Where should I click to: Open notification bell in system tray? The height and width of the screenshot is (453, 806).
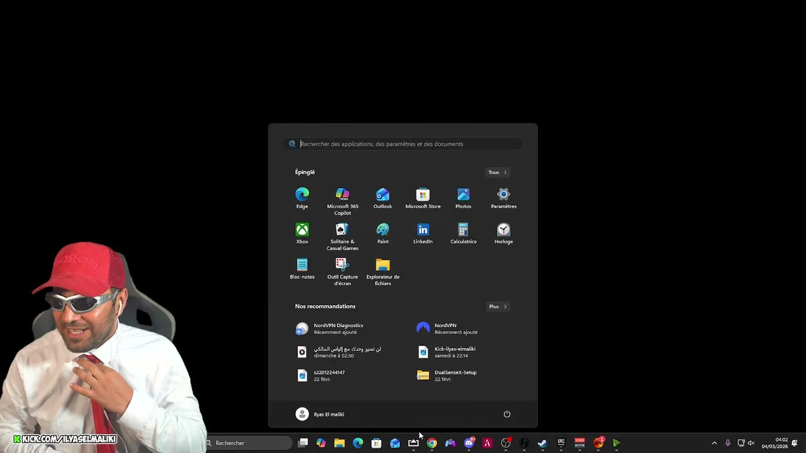click(795, 443)
